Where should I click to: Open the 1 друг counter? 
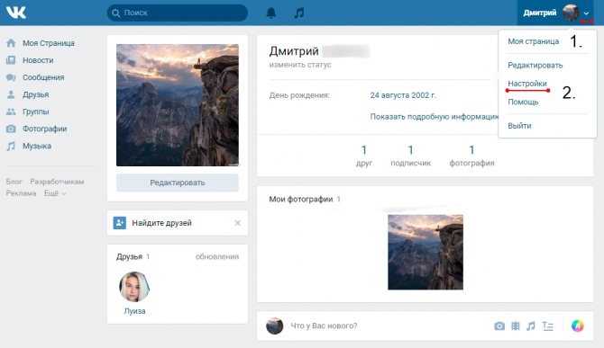tap(364, 156)
